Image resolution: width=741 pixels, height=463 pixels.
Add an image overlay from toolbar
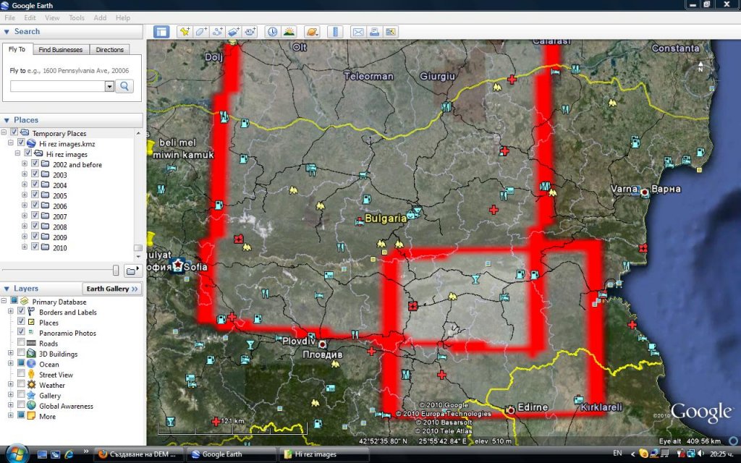(x=234, y=32)
